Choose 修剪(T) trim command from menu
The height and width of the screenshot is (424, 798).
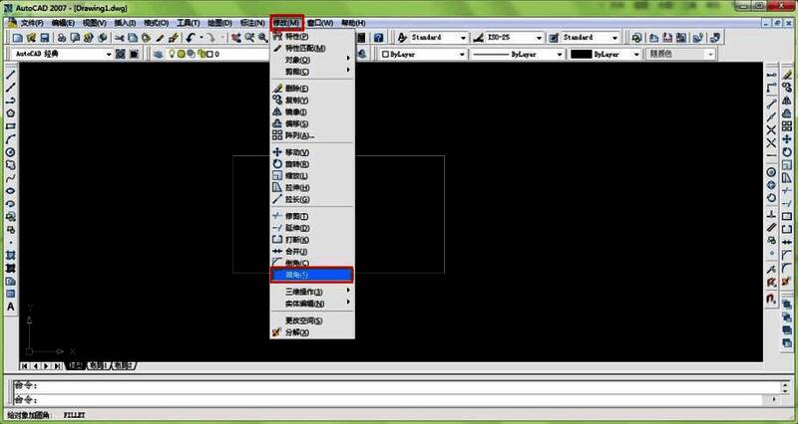pyautogui.click(x=297, y=216)
